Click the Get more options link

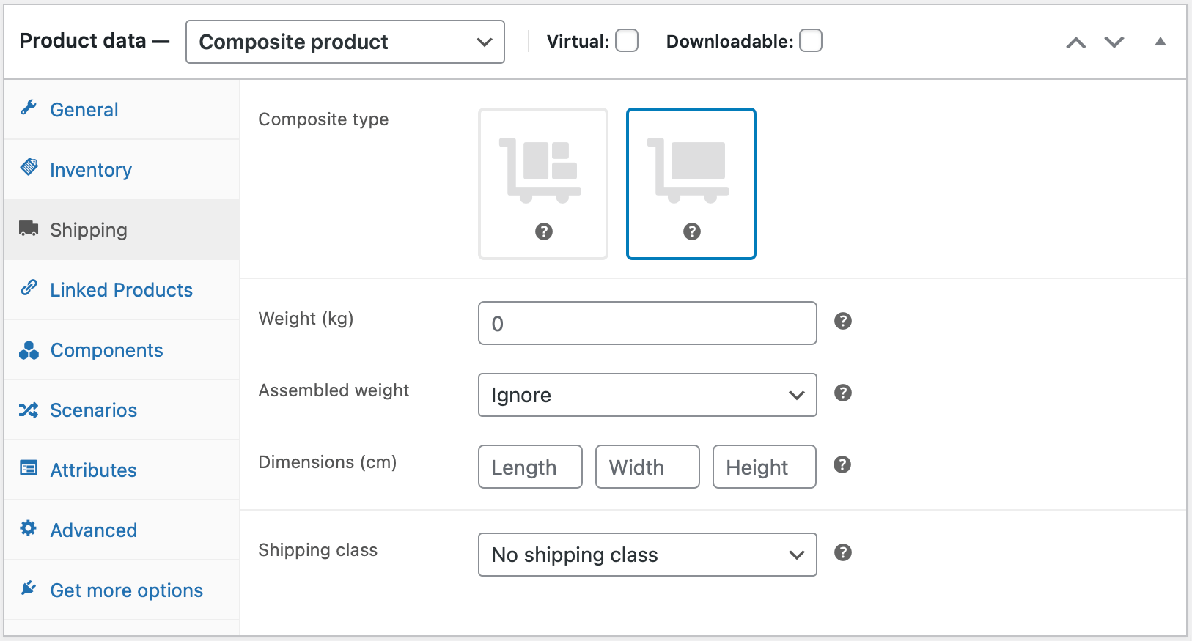coord(126,590)
